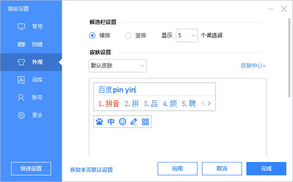
Task: Click the 中 language mode icon
Action: (111, 121)
